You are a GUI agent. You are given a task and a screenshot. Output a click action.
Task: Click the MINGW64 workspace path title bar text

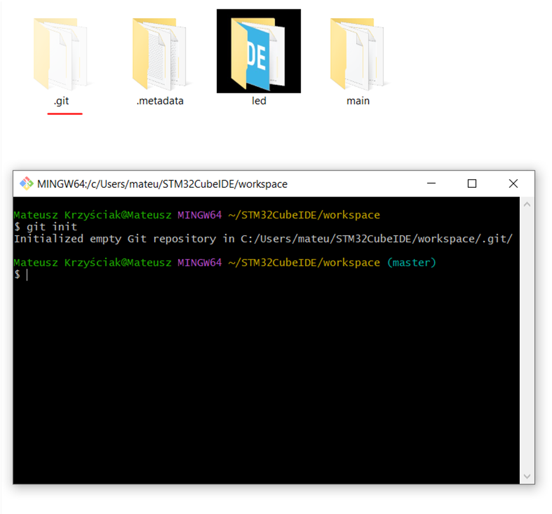162,184
